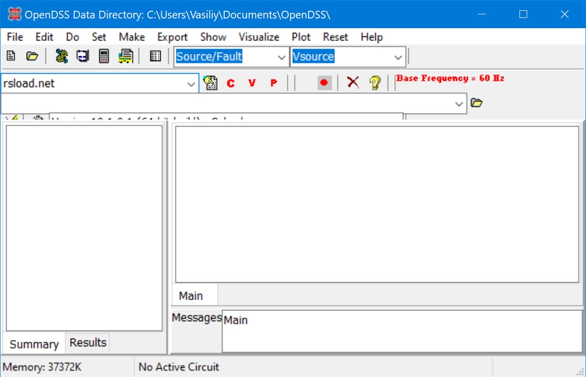This screenshot has height=377, width=586.
Task: Open the Source/Fault class dropdown
Action: pos(281,57)
